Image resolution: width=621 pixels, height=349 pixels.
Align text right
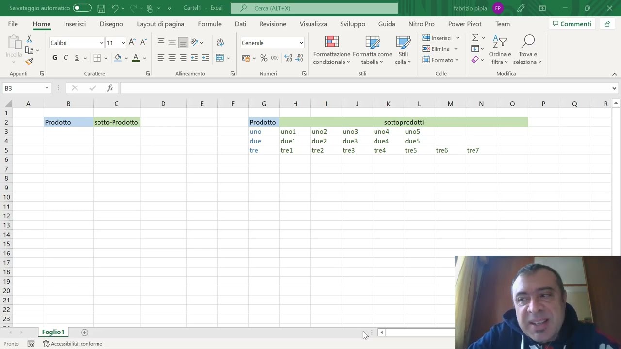click(183, 58)
